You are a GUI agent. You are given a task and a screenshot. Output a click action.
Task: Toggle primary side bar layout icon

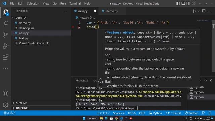[178, 4]
